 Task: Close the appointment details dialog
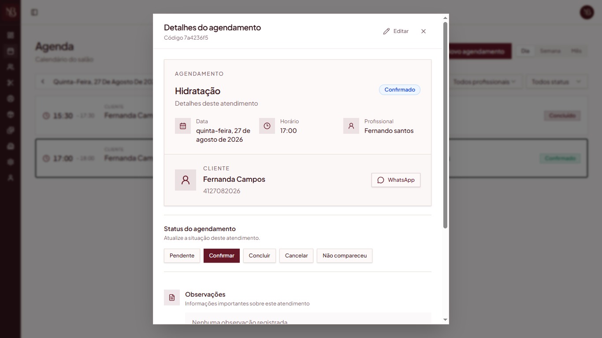(424, 31)
